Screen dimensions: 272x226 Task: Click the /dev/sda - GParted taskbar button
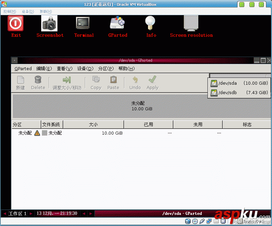click(x=182, y=214)
